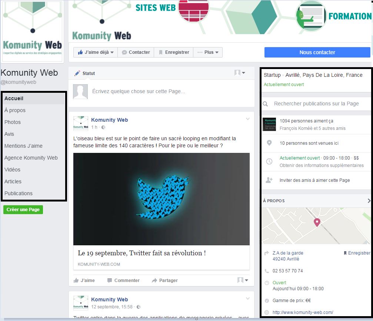Click the comment bubble icon under the Twitter post
The width and height of the screenshot is (373, 321).
point(109,281)
